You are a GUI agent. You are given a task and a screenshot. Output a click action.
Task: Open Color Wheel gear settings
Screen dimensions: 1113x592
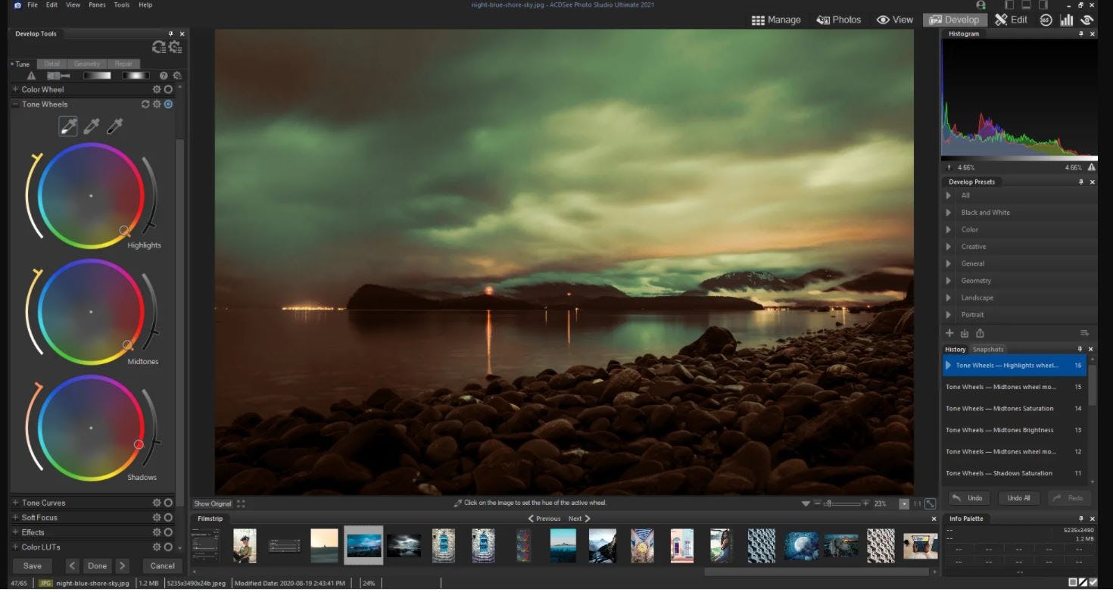click(x=157, y=89)
